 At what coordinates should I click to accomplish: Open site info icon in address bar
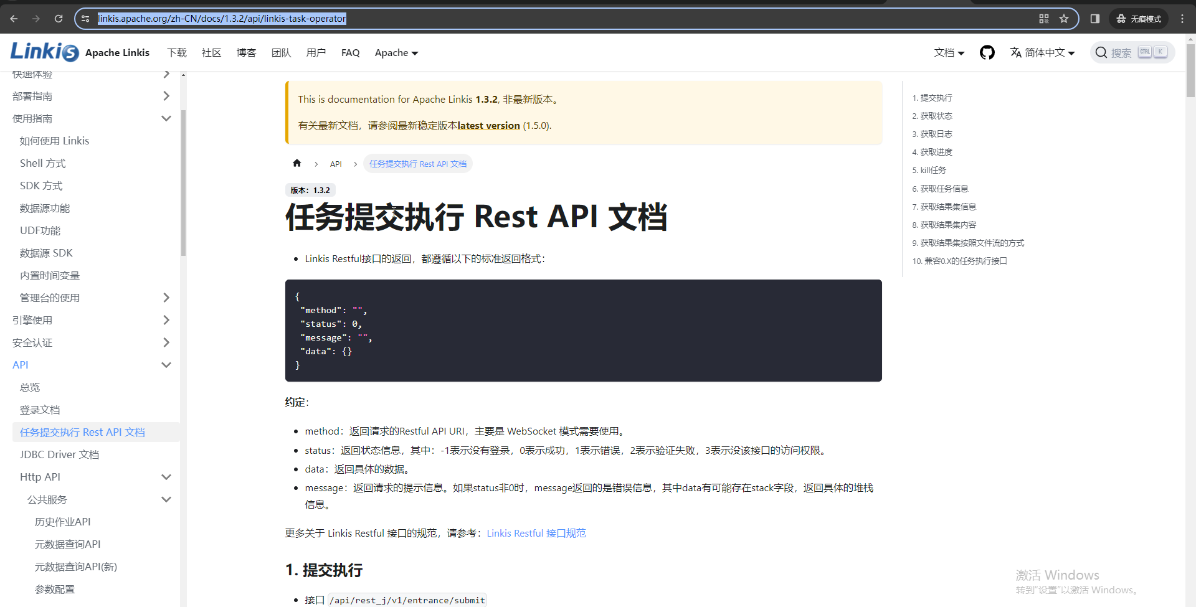pyautogui.click(x=86, y=19)
